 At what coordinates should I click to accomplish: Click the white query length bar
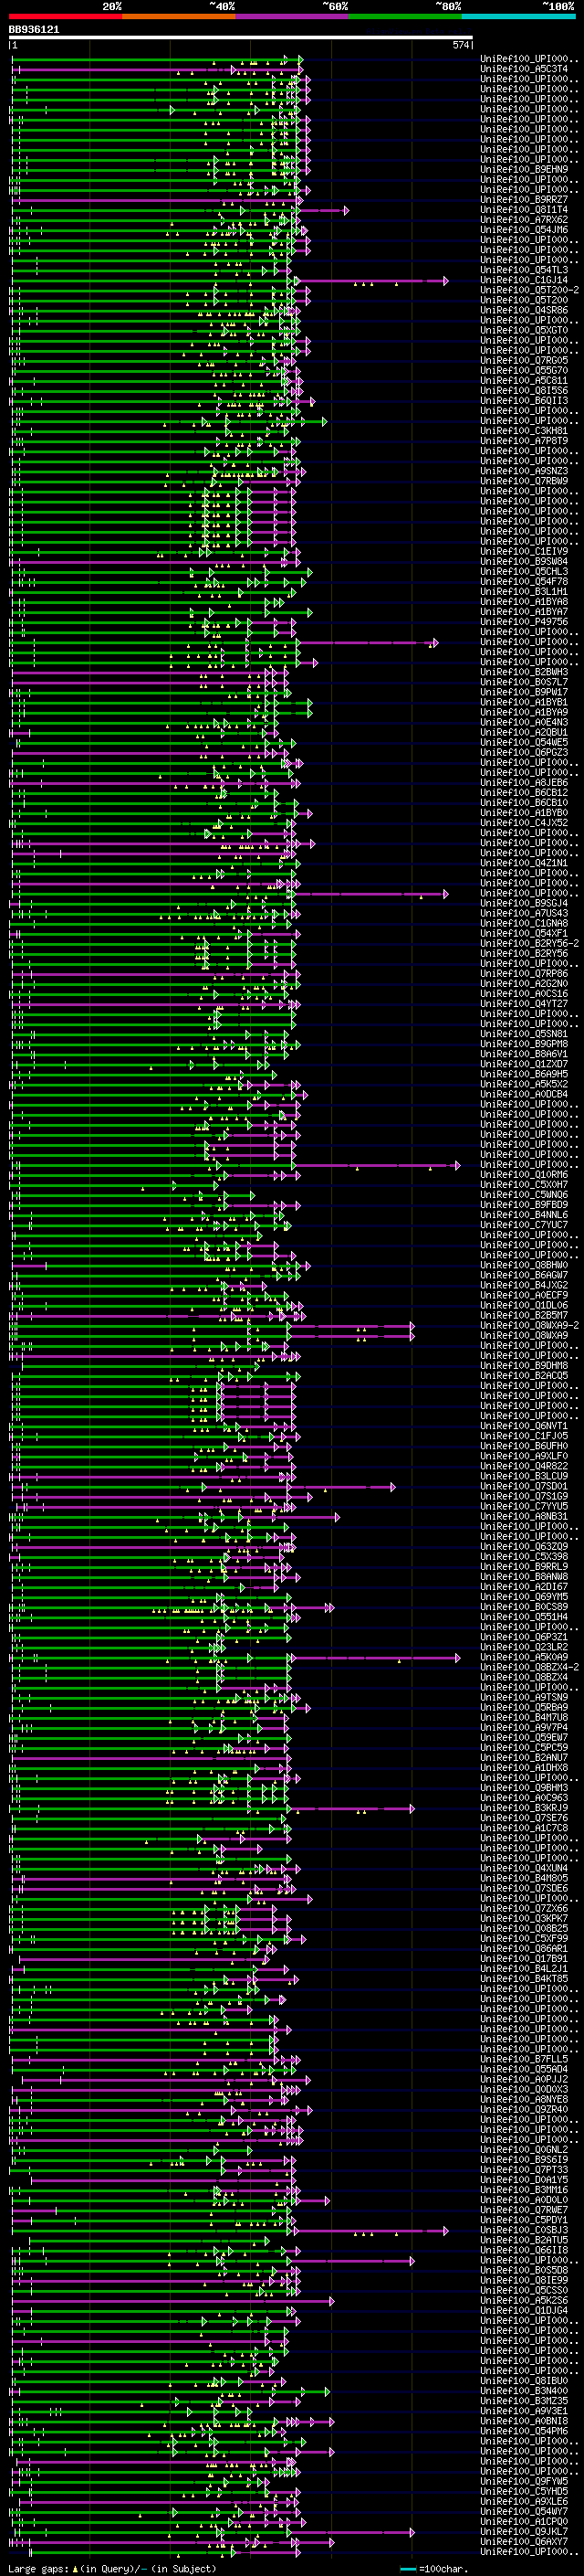(241, 38)
